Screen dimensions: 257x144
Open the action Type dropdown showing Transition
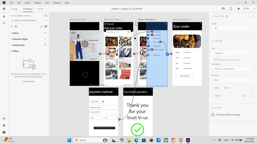(x=233, y=53)
